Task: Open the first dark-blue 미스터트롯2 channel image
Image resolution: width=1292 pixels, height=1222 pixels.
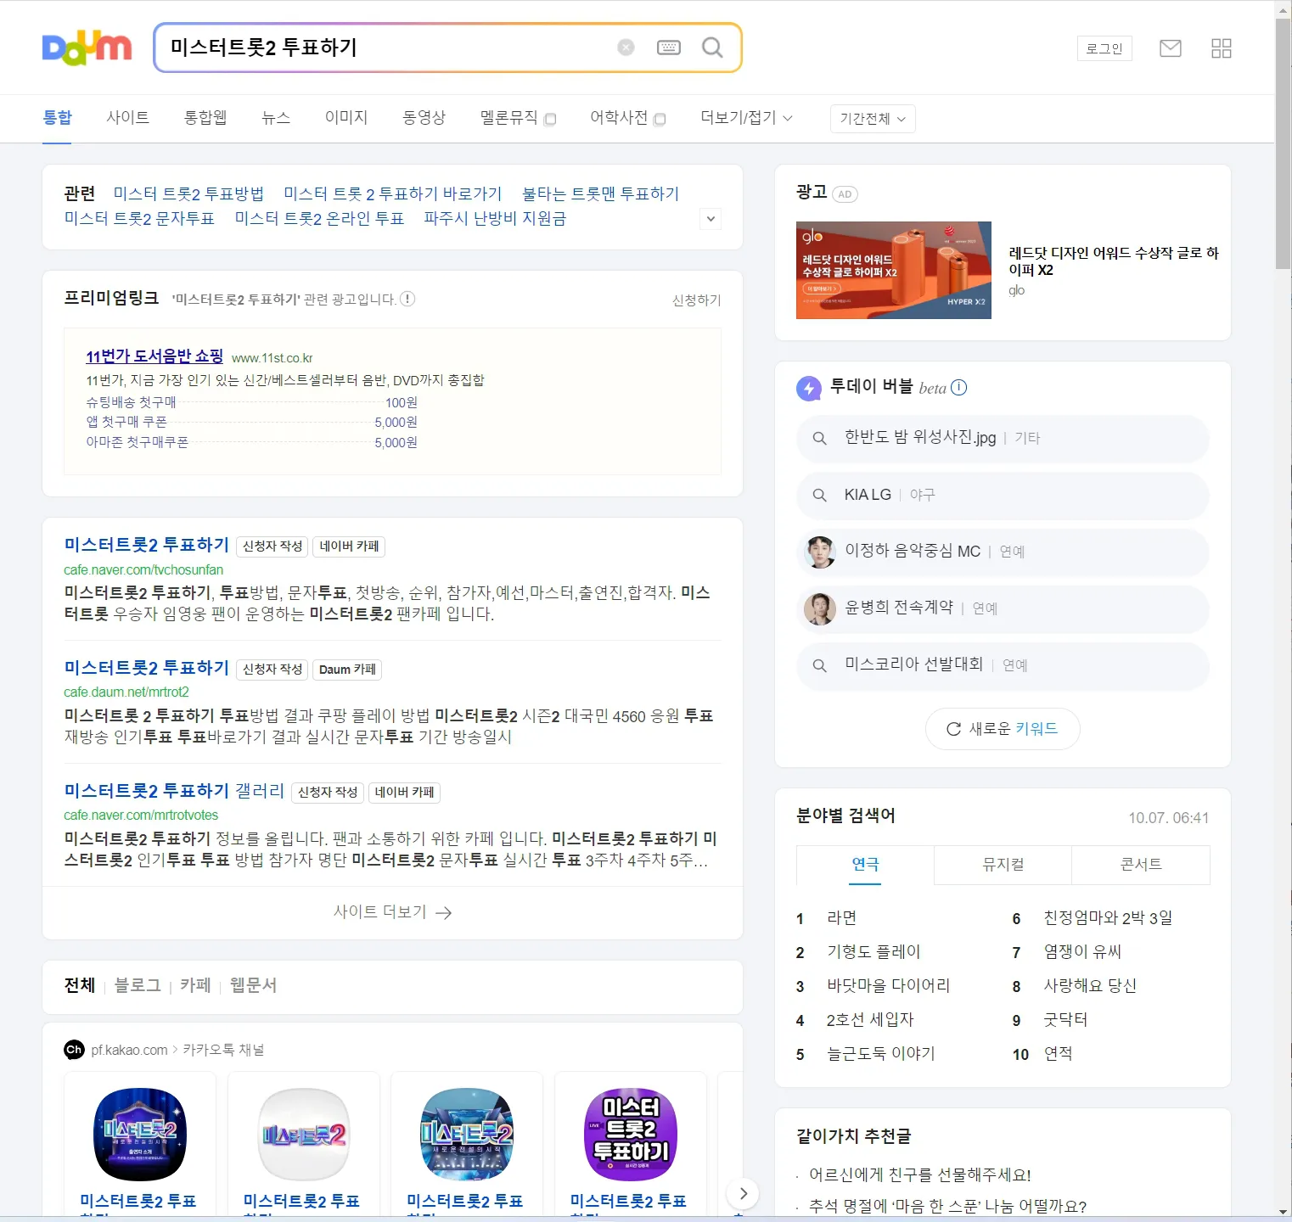Action: (x=140, y=1135)
